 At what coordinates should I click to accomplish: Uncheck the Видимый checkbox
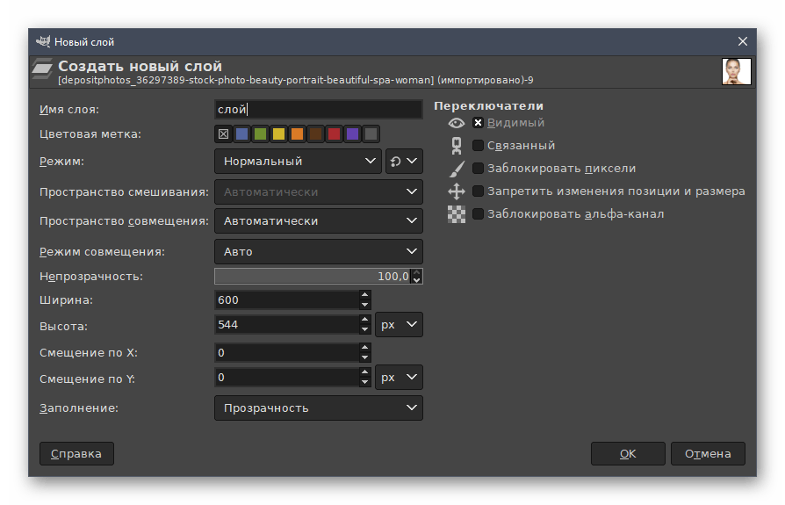point(479,123)
